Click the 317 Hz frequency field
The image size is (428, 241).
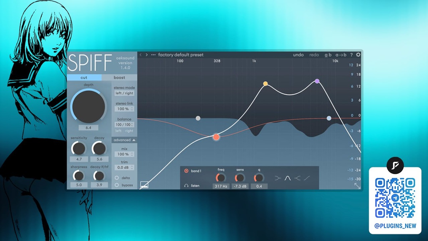click(x=221, y=186)
